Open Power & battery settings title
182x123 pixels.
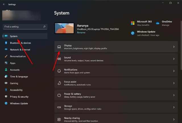point(73,94)
